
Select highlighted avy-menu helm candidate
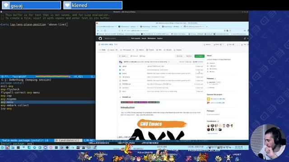(x=47, y=102)
